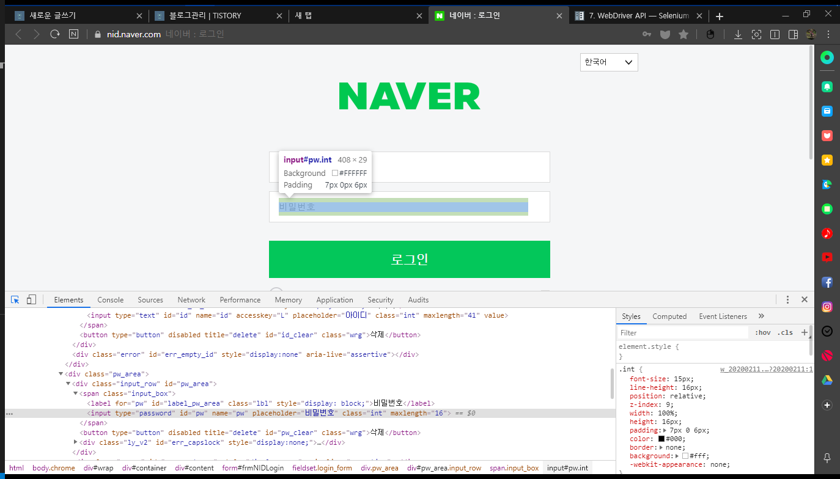Open the YouTube sidebar icon

[x=827, y=257]
